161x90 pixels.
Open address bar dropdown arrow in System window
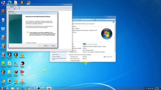(x=92, y=19)
